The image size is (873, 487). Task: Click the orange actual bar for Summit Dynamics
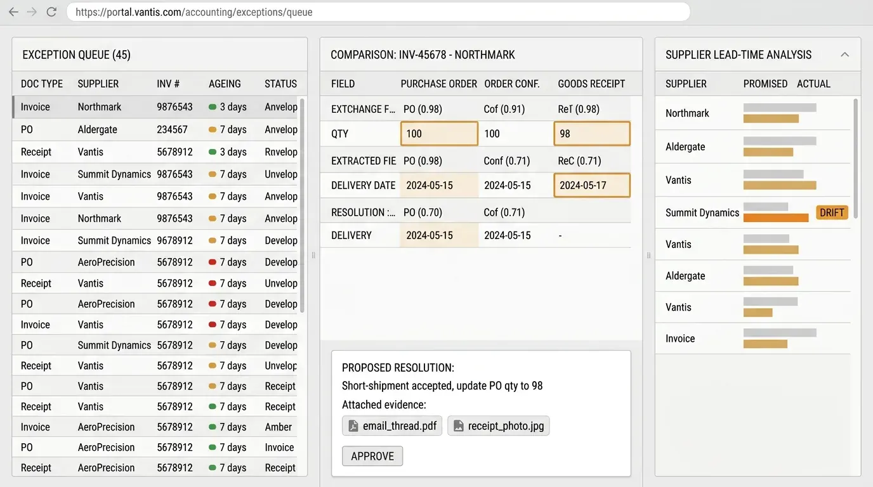[776, 218]
